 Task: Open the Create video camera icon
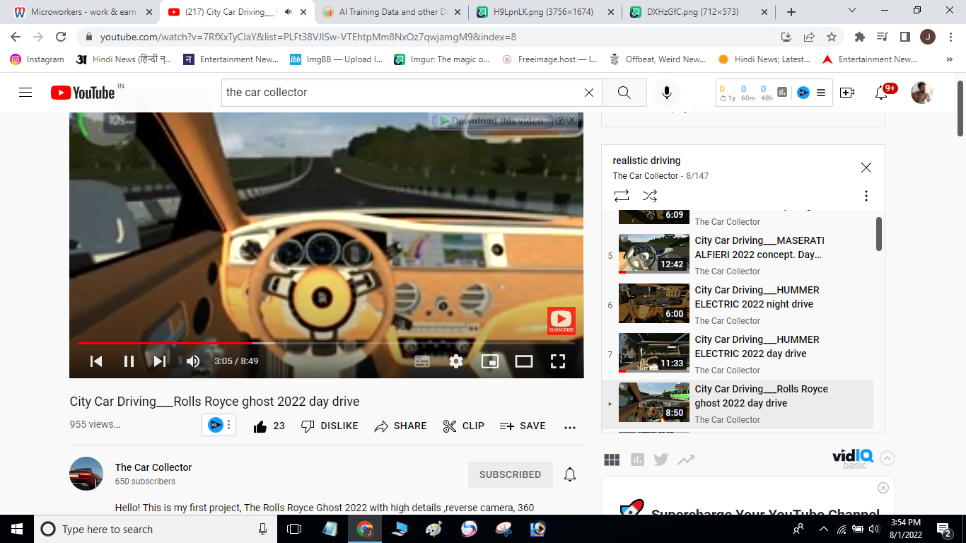(x=847, y=93)
